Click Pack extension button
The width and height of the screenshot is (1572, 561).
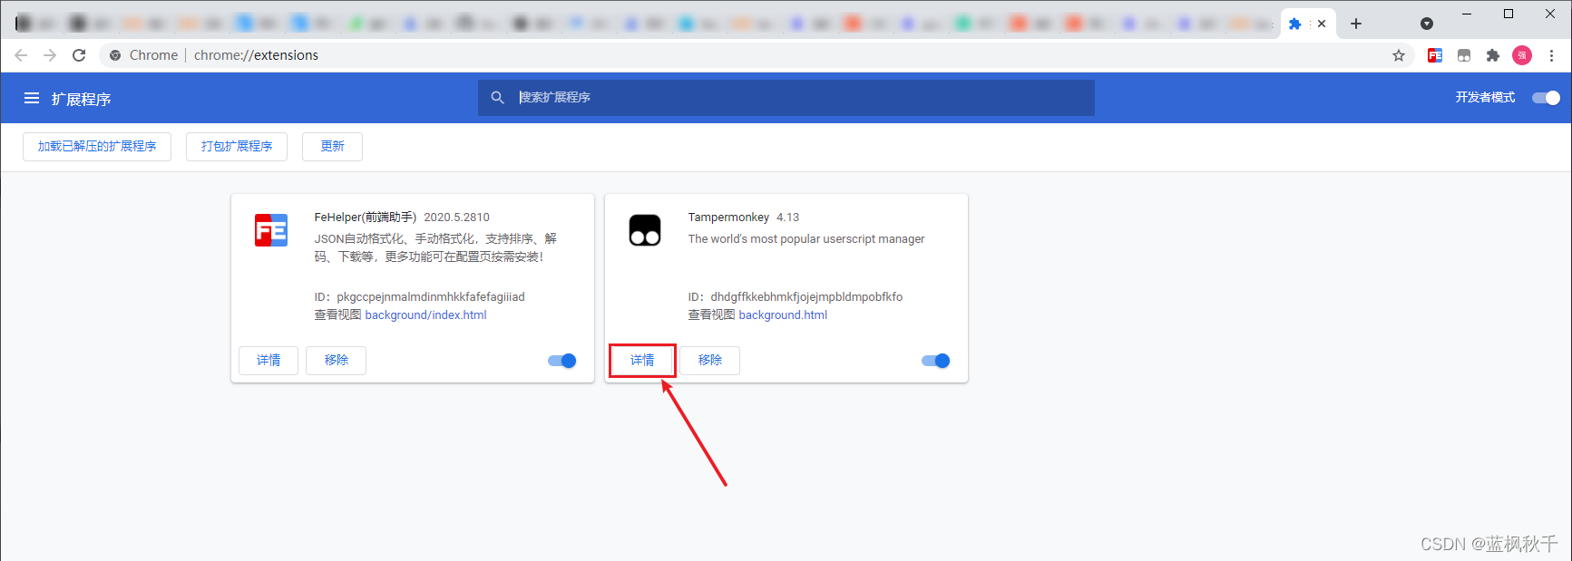click(x=237, y=146)
